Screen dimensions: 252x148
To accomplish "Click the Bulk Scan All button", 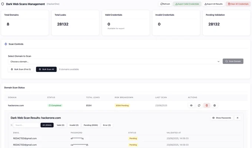I will point(46,69).
